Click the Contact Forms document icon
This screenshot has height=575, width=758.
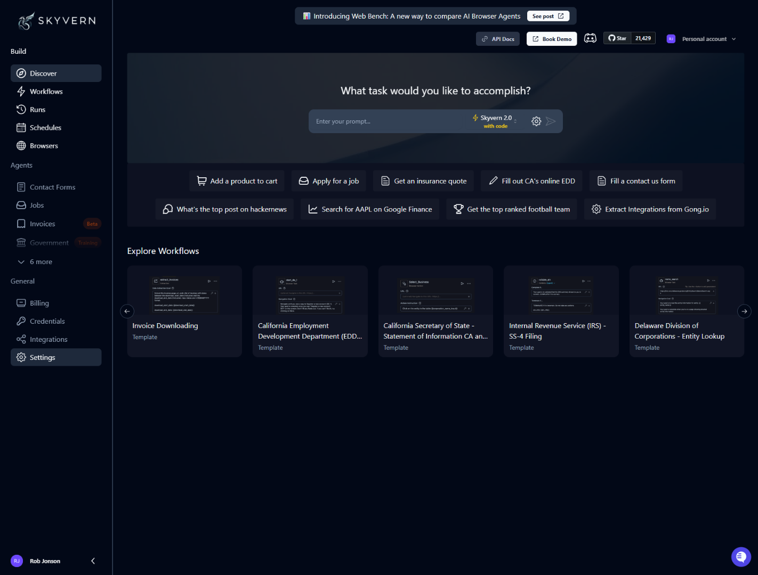point(21,187)
